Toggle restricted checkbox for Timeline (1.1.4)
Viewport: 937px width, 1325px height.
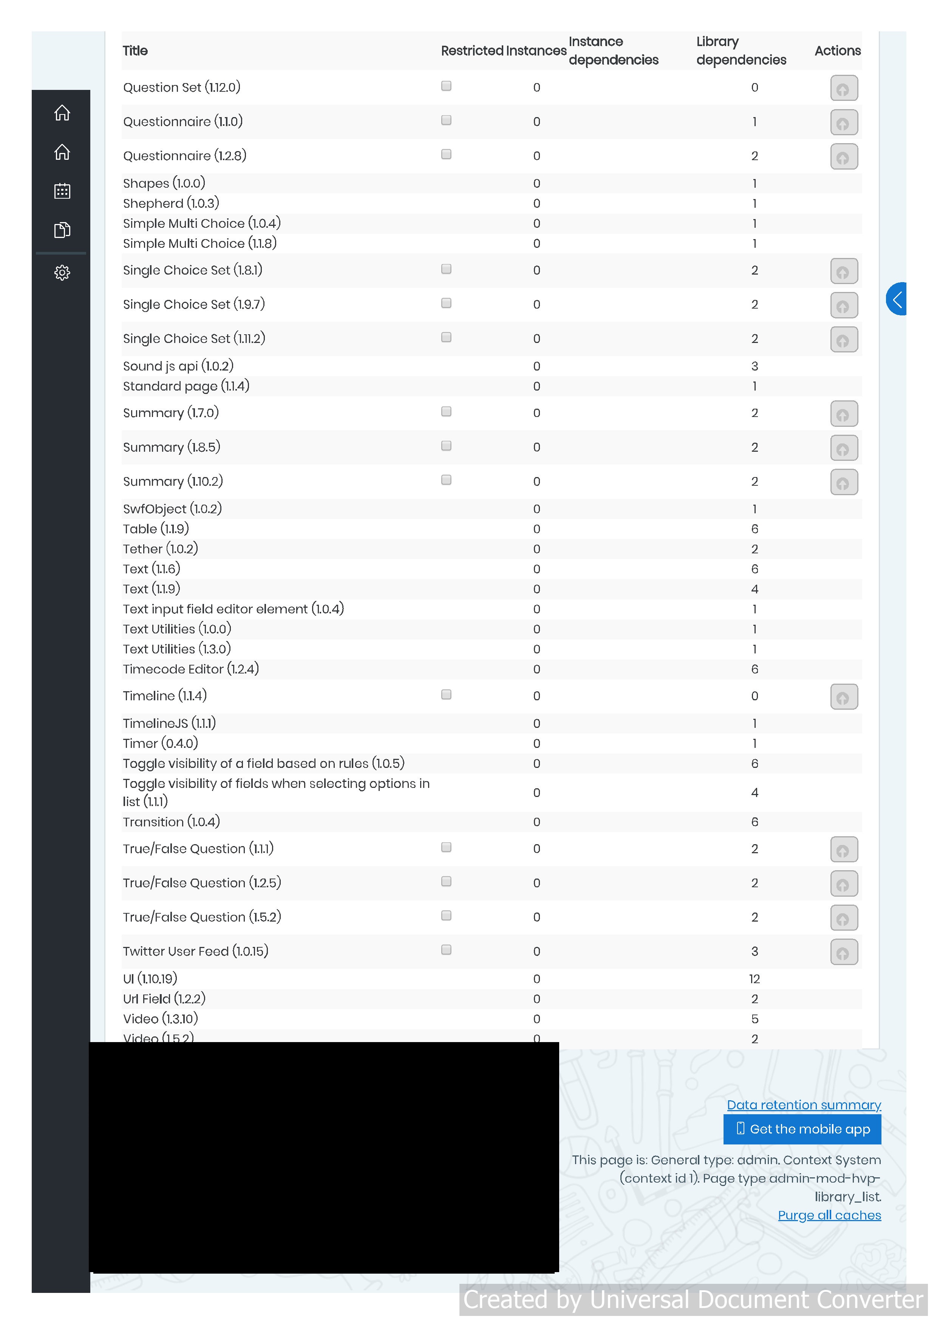tap(446, 694)
